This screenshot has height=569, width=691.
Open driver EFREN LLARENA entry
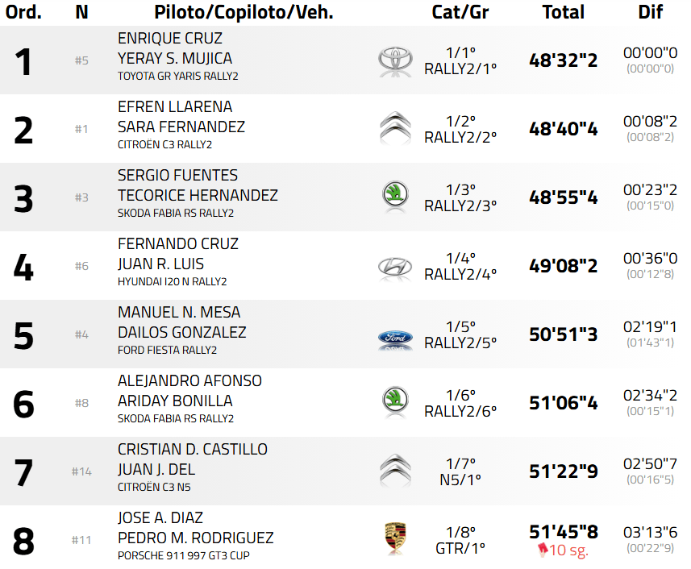point(175,107)
